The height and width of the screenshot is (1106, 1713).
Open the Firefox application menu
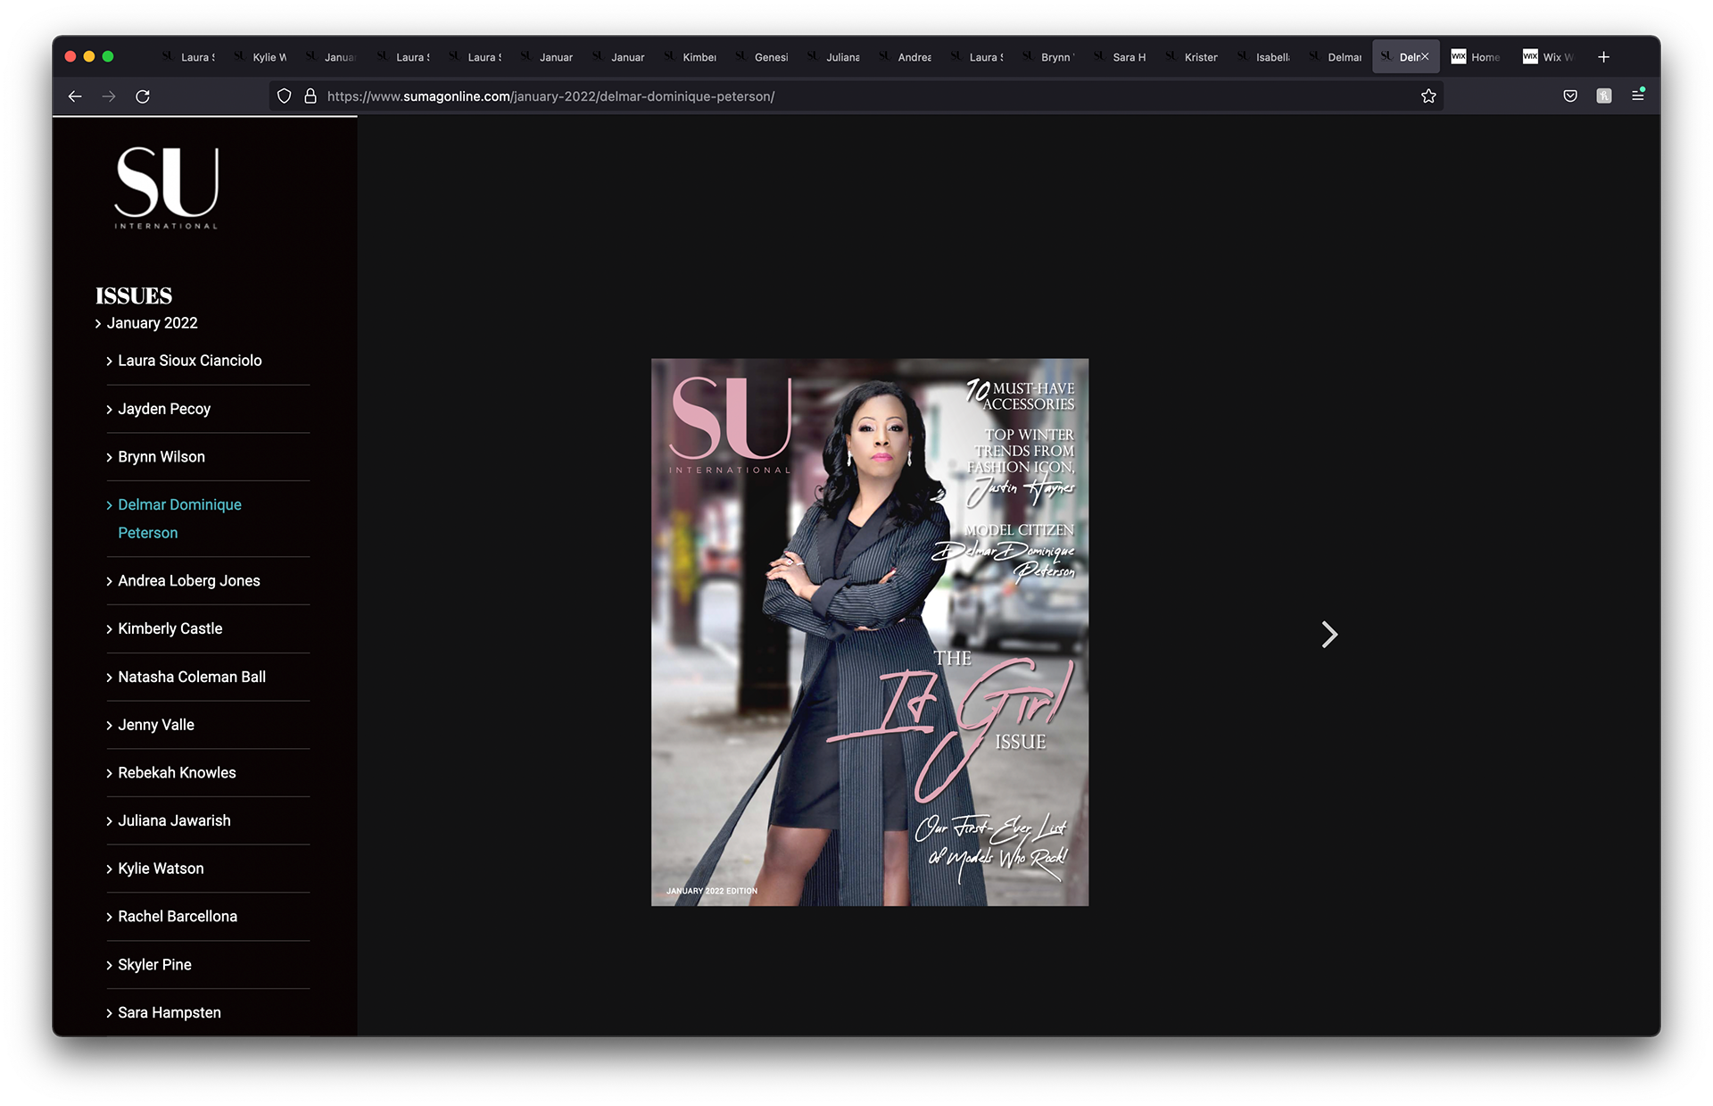click(1638, 96)
